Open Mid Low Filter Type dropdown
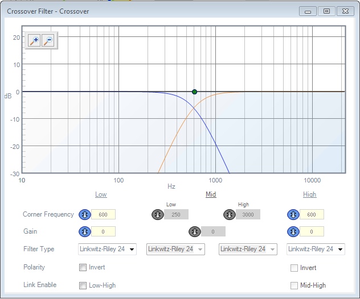This screenshot has height=299, width=360. click(175, 249)
